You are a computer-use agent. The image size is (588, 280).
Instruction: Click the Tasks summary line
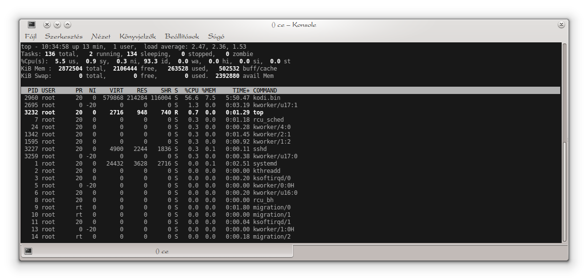tap(137, 54)
